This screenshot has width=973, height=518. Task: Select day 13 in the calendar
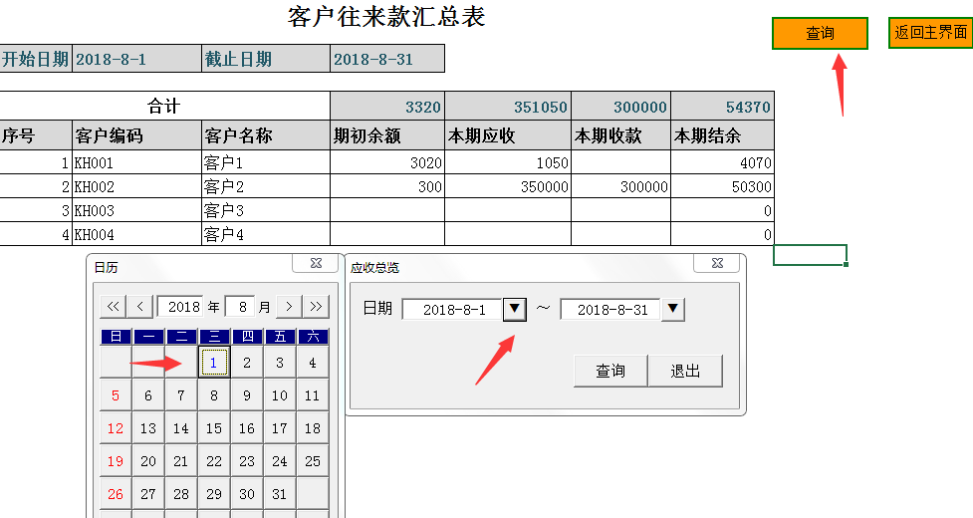point(148,428)
